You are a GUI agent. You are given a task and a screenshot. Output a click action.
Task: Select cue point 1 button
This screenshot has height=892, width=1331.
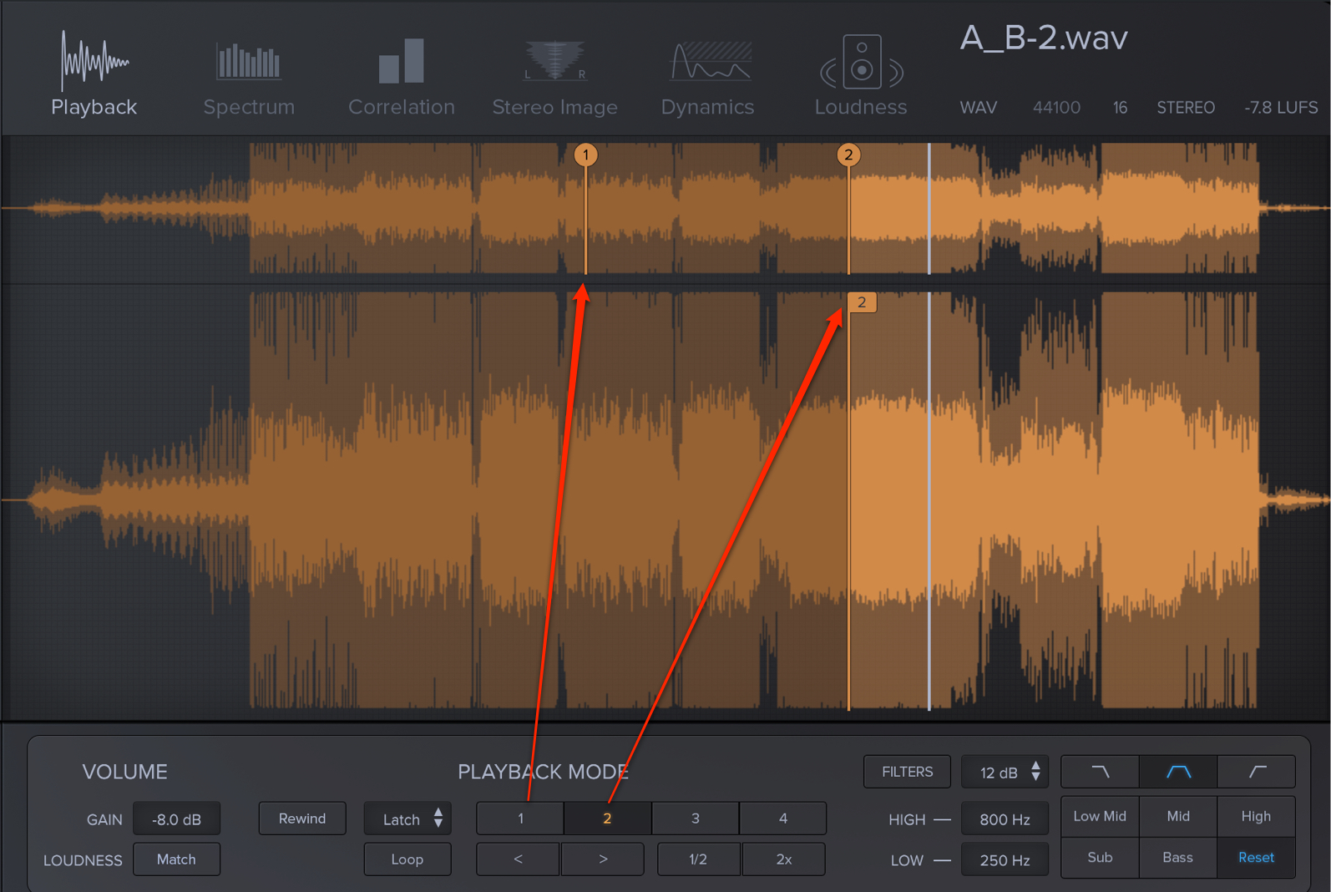[x=520, y=819]
